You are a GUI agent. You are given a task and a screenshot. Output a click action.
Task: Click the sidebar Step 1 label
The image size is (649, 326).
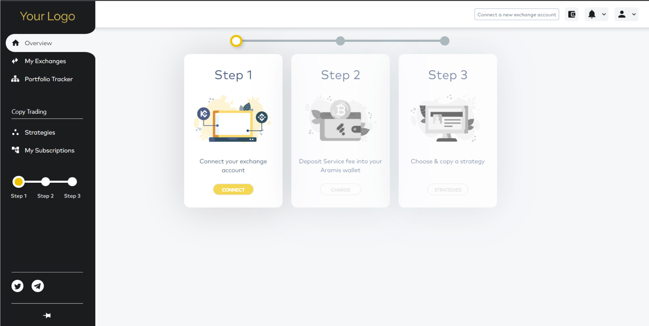(x=19, y=196)
